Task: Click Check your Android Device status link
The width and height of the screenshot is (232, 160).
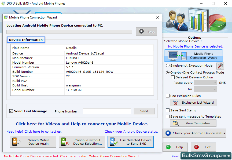Action: click(131, 132)
